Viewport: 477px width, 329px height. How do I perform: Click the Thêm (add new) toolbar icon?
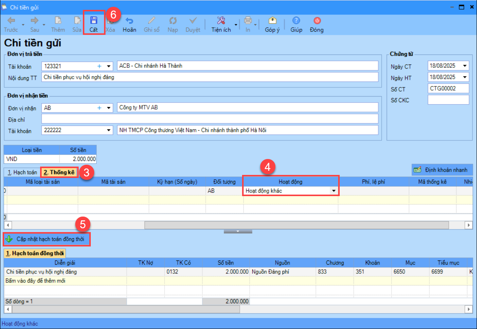(58, 21)
